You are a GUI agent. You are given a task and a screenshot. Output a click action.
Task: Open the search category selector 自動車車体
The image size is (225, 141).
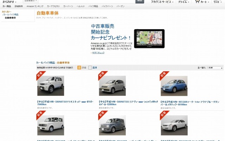coord(31,1)
